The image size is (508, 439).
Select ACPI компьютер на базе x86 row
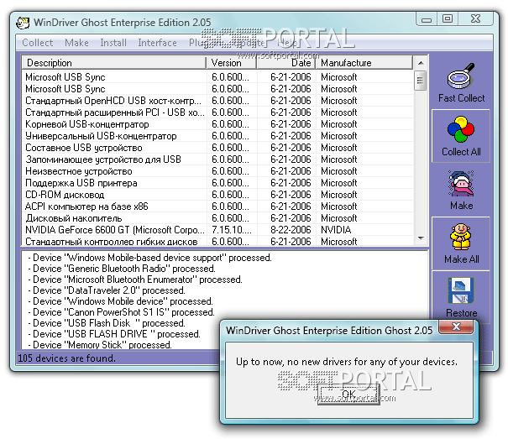coord(217,206)
